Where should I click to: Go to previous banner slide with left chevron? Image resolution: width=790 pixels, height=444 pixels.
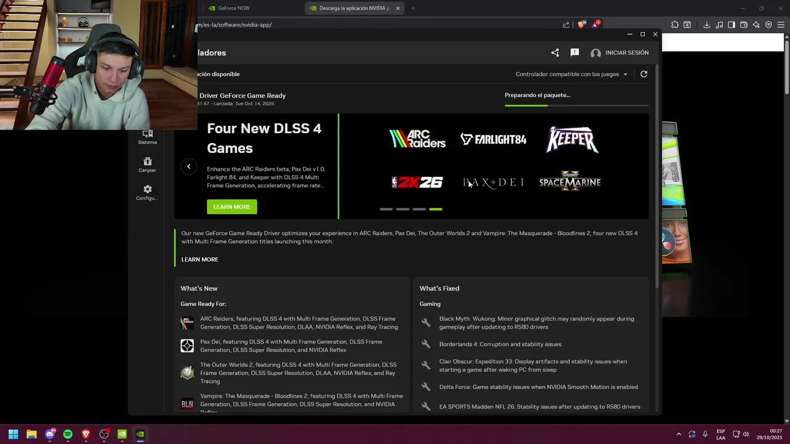[189, 166]
